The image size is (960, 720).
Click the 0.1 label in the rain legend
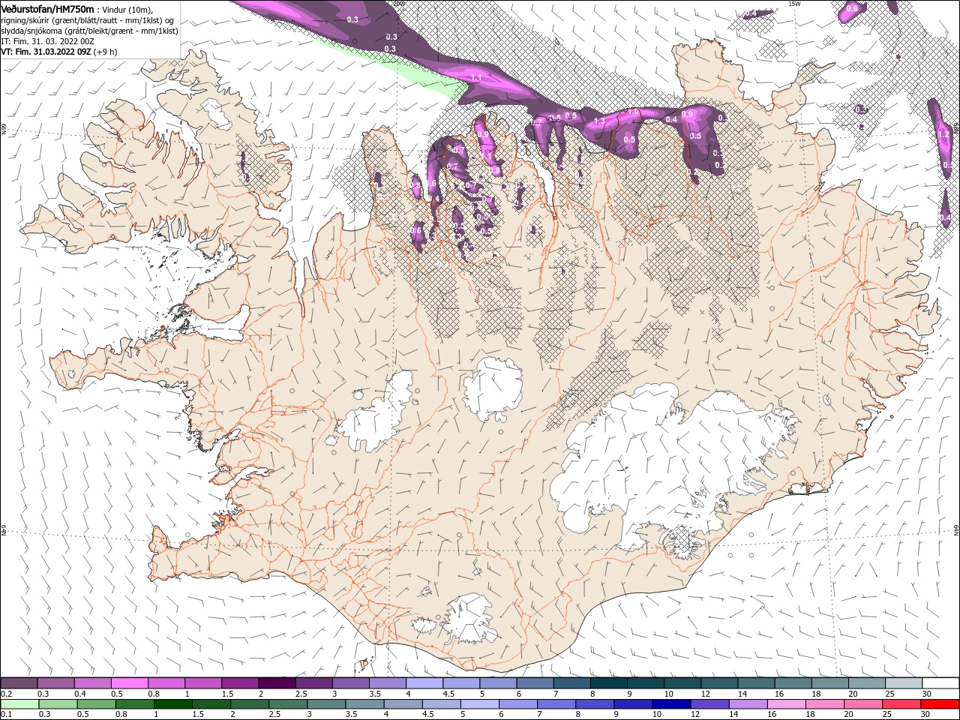coord(7,715)
